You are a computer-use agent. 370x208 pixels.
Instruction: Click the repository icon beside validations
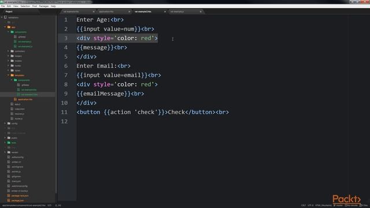[x=5, y=17]
